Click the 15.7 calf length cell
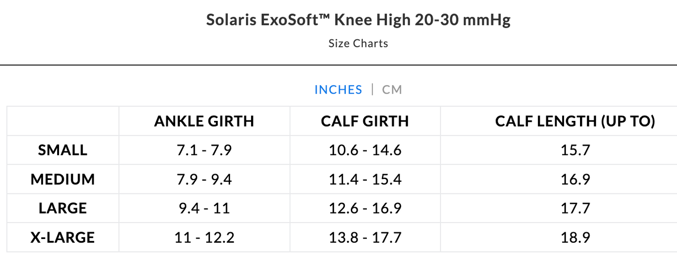This screenshot has height=261, width=677. pyautogui.click(x=575, y=150)
